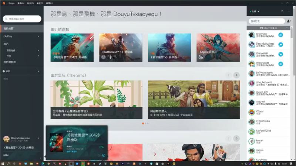Click the add friend icon
Screen dimensions: 296x166
click(x=289, y=21)
